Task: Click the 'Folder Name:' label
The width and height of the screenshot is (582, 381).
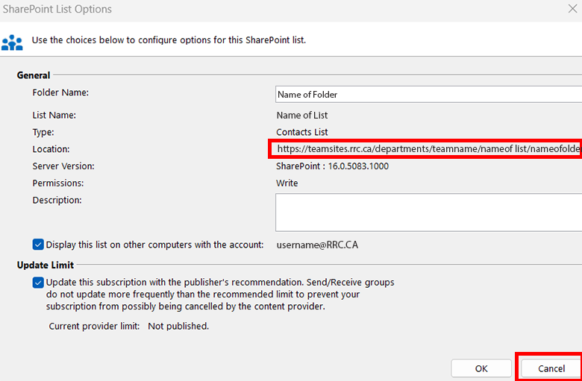Action: 60,93
